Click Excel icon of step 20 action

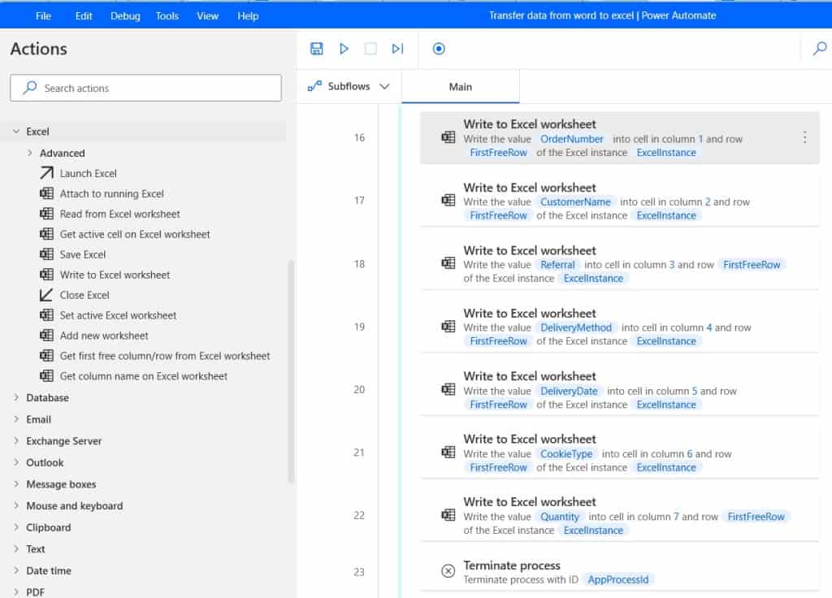click(448, 389)
